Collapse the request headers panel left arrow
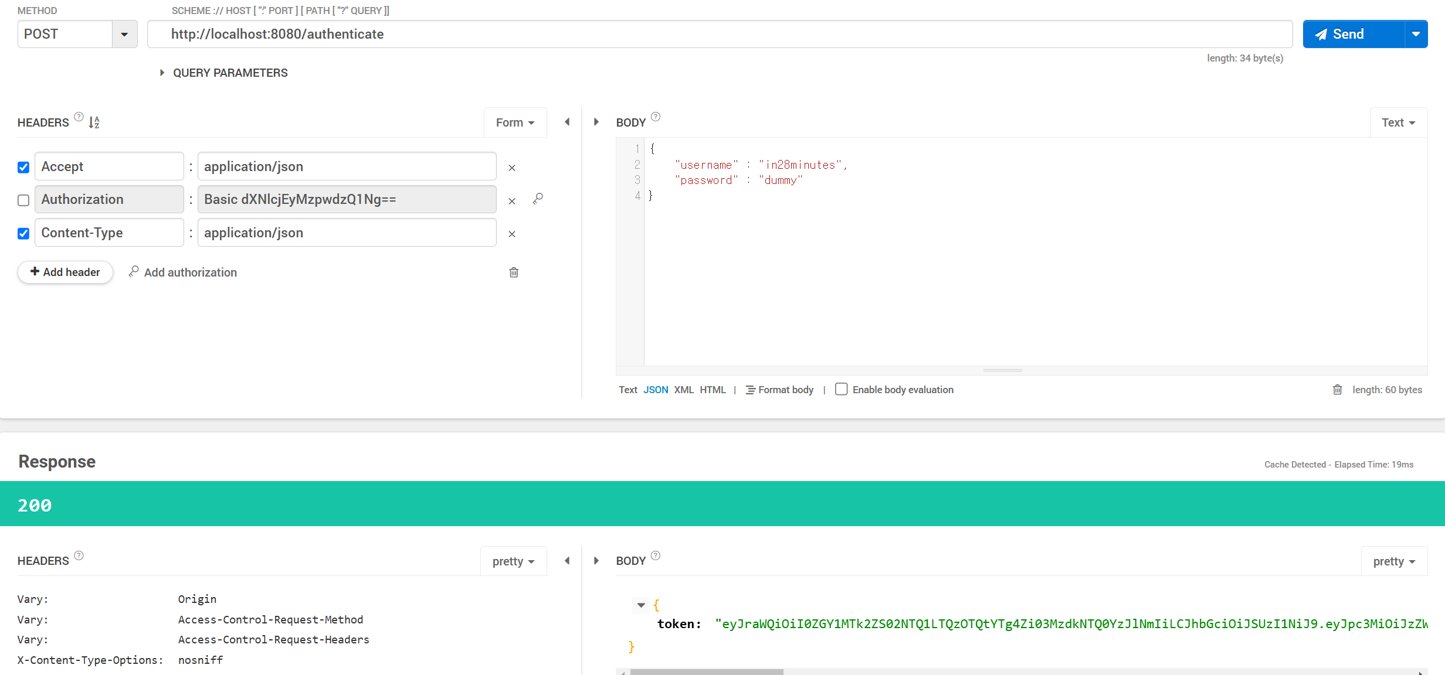Image resolution: width=1445 pixels, height=675 pixels. (x=567, y=122)
